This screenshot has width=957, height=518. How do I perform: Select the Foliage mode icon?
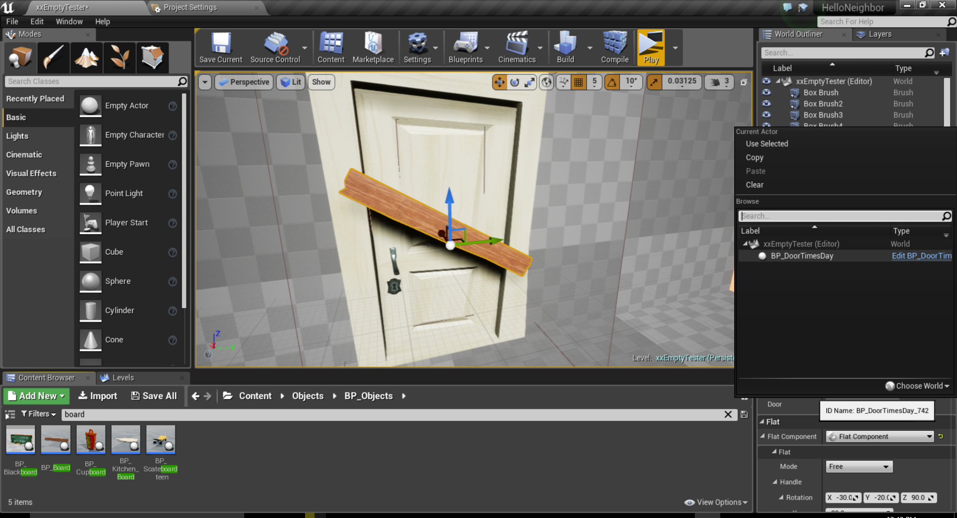[119, 57]
